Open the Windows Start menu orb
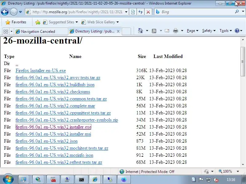Viewport: 246px width, 184px height. pyautogui.click(x=8, y=179)
